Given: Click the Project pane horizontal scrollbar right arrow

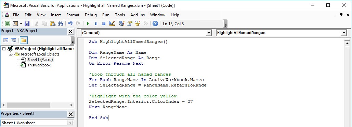Looking at the screenshot, I should click(x=71, y=105).
